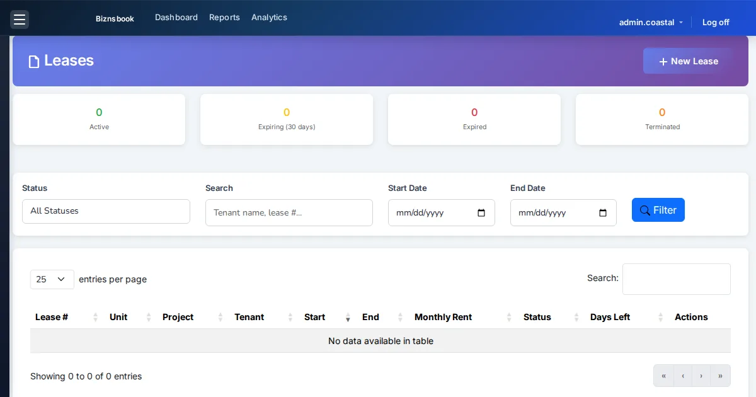Click the 'Showing 0 to 0 of 0 entries' text
The height and width of the screenshot is (397, 756).
(86, 376)
